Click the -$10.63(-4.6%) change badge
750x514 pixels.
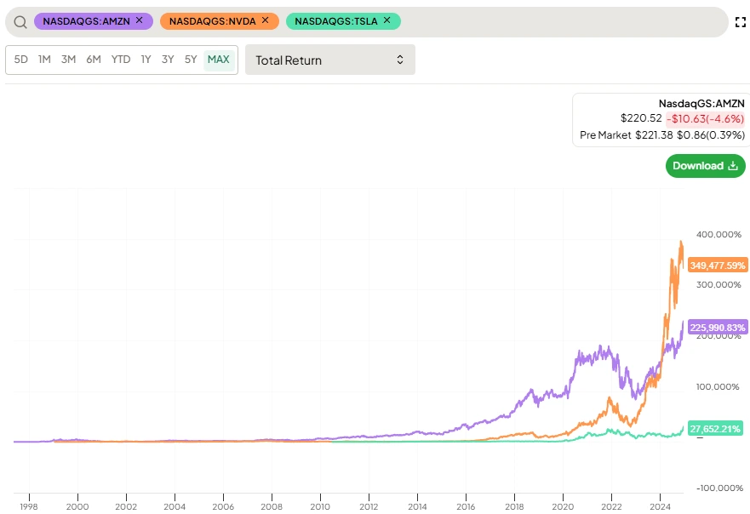[x=705, y=118]
